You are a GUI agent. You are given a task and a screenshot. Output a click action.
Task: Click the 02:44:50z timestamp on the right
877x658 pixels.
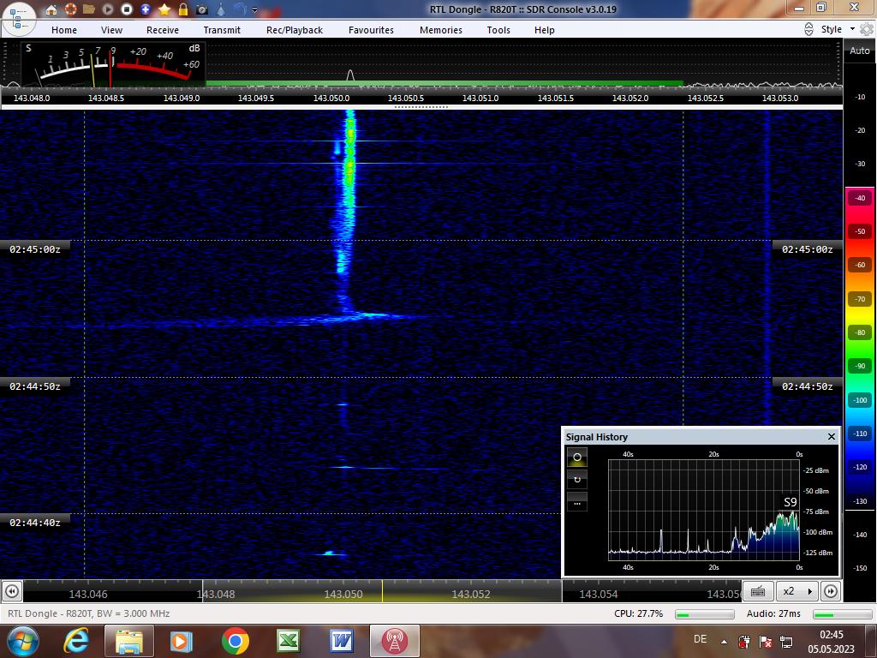pyautogui.click(x=807, y=386)
